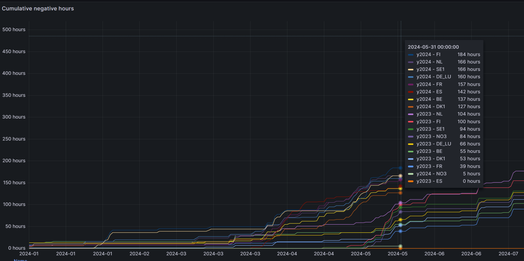Click the 53 hours value in tooltip
The height and width of the screenshot is (261, 524).
470,159
